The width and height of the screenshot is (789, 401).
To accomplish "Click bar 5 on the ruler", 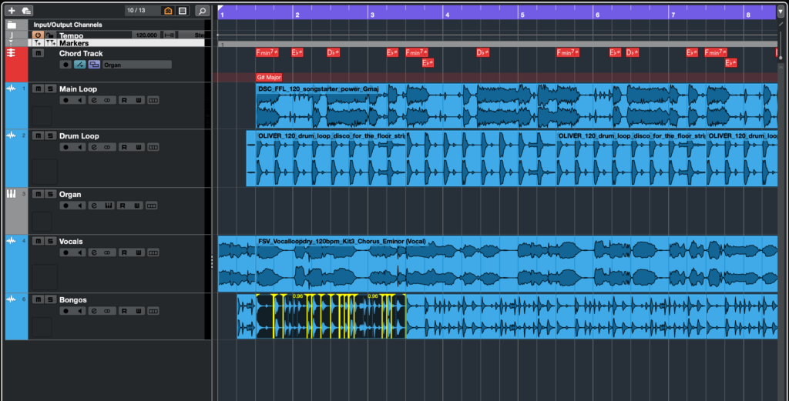I will point(522,15).
